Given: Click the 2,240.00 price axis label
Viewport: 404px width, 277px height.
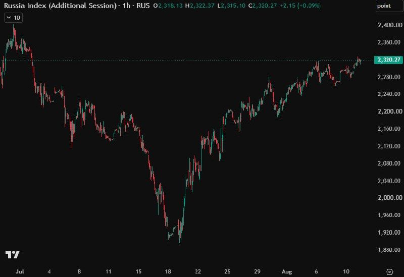Looking at the screenshot, I should point(389,94).
